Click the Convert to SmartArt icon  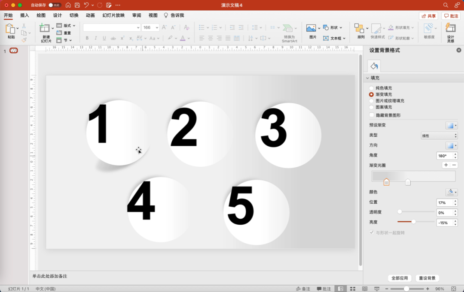click(x=287, y=28)
